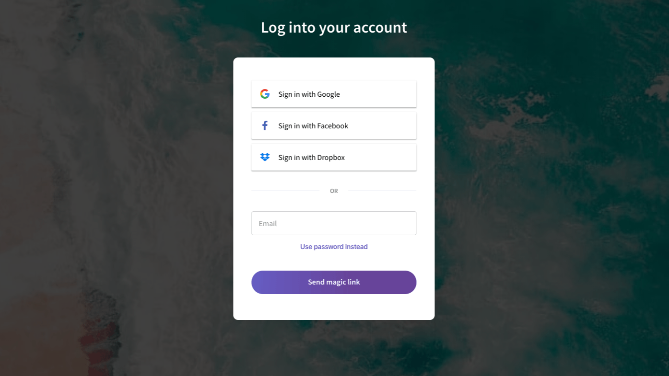
Task: Click the dark ocean background beside login card
Action: click(x=552, y=192)
